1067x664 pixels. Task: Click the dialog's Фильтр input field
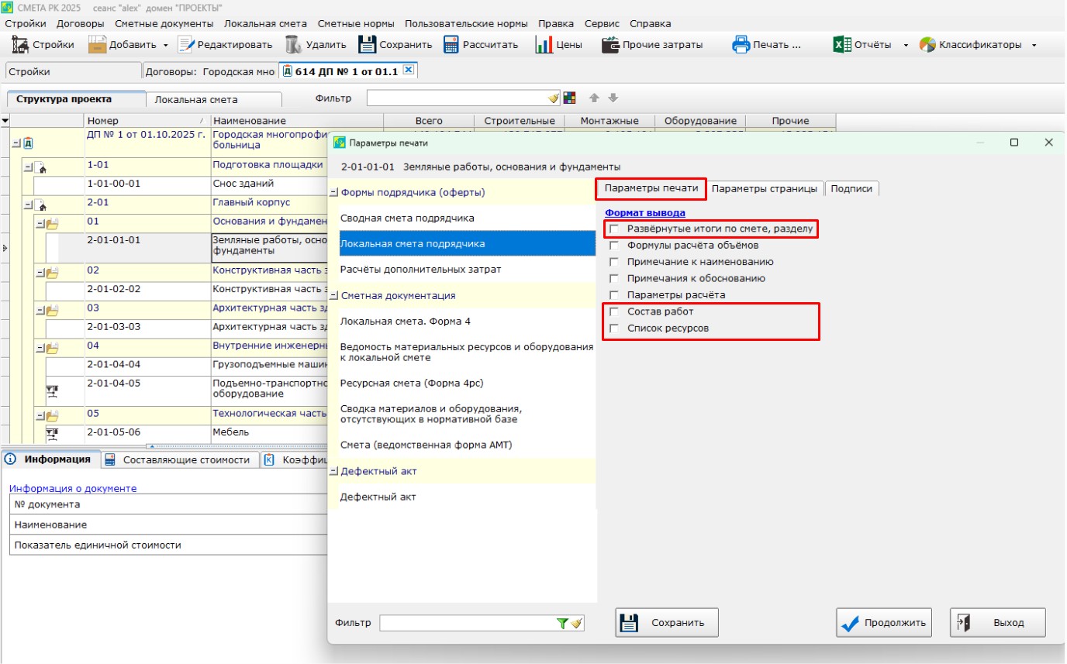pos(465,623)
